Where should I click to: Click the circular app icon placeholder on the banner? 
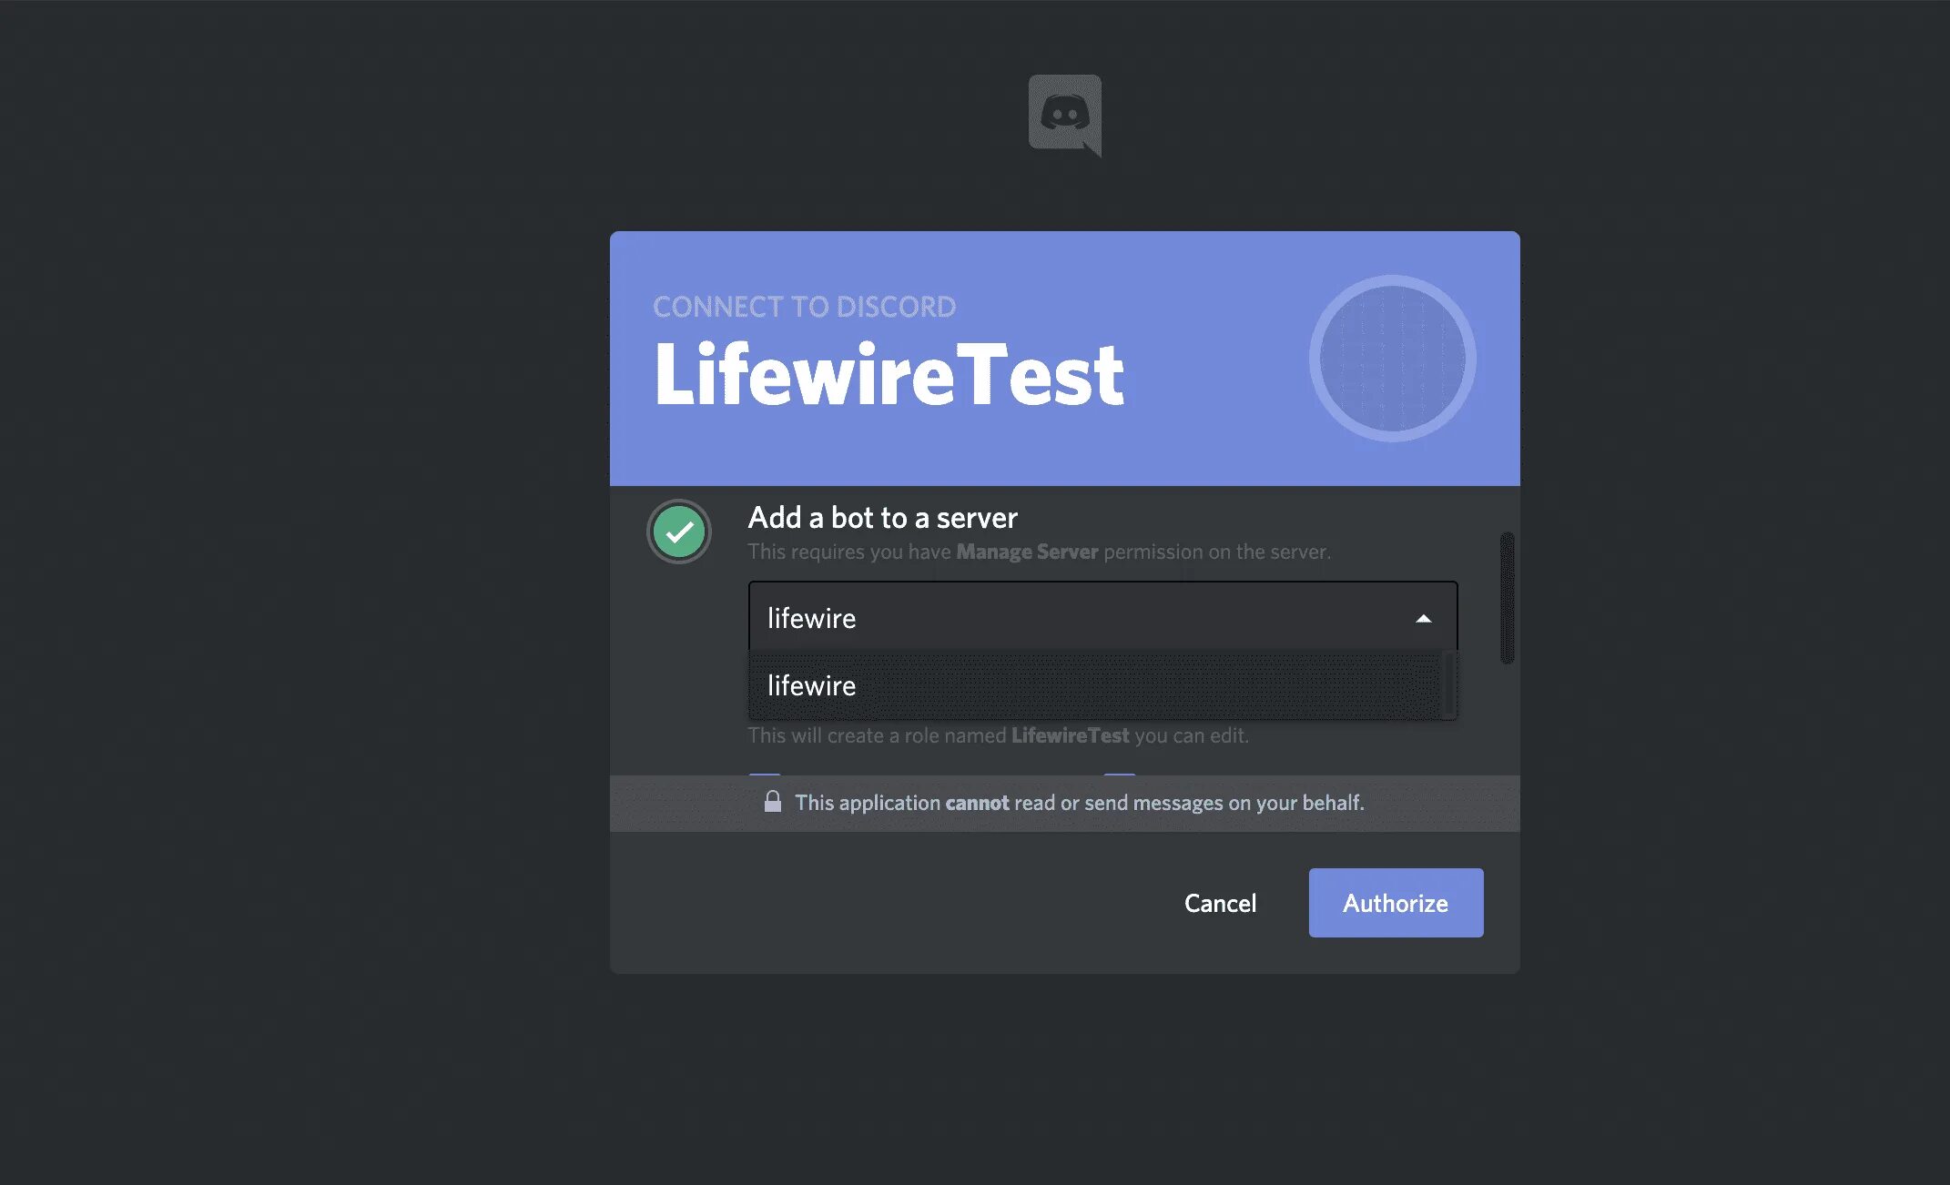[1394, 358]
